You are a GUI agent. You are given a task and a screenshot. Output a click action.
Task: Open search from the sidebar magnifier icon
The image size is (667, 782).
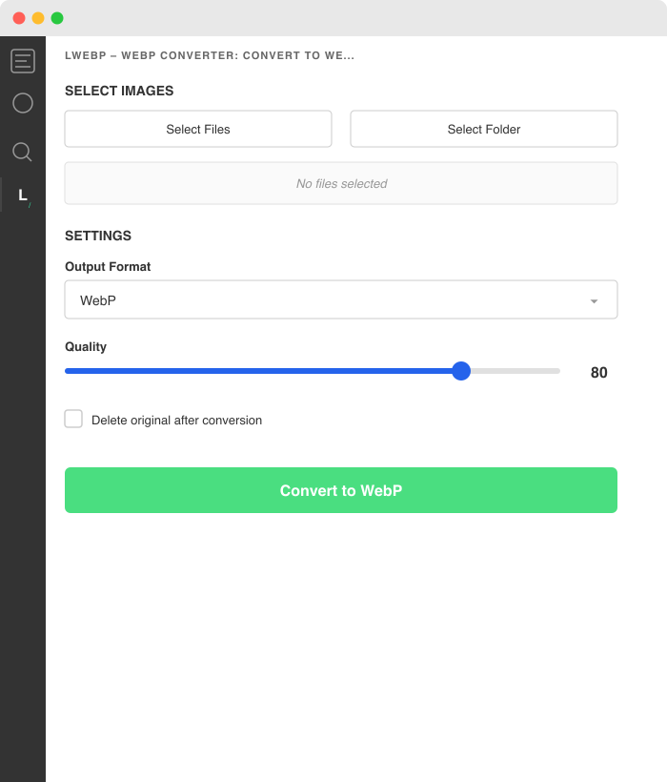pos(22,152)
